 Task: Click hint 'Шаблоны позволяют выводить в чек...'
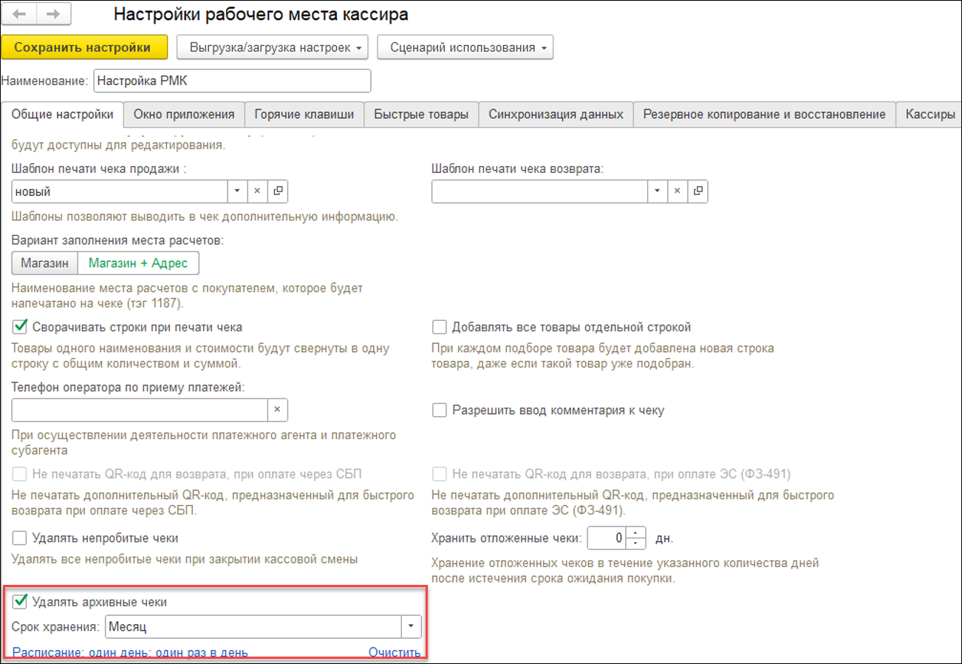click(x=205, y=217)
